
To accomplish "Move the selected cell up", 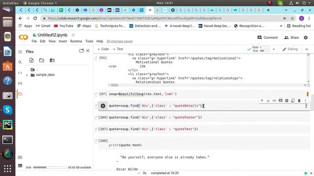I will (x=262, y=101).
